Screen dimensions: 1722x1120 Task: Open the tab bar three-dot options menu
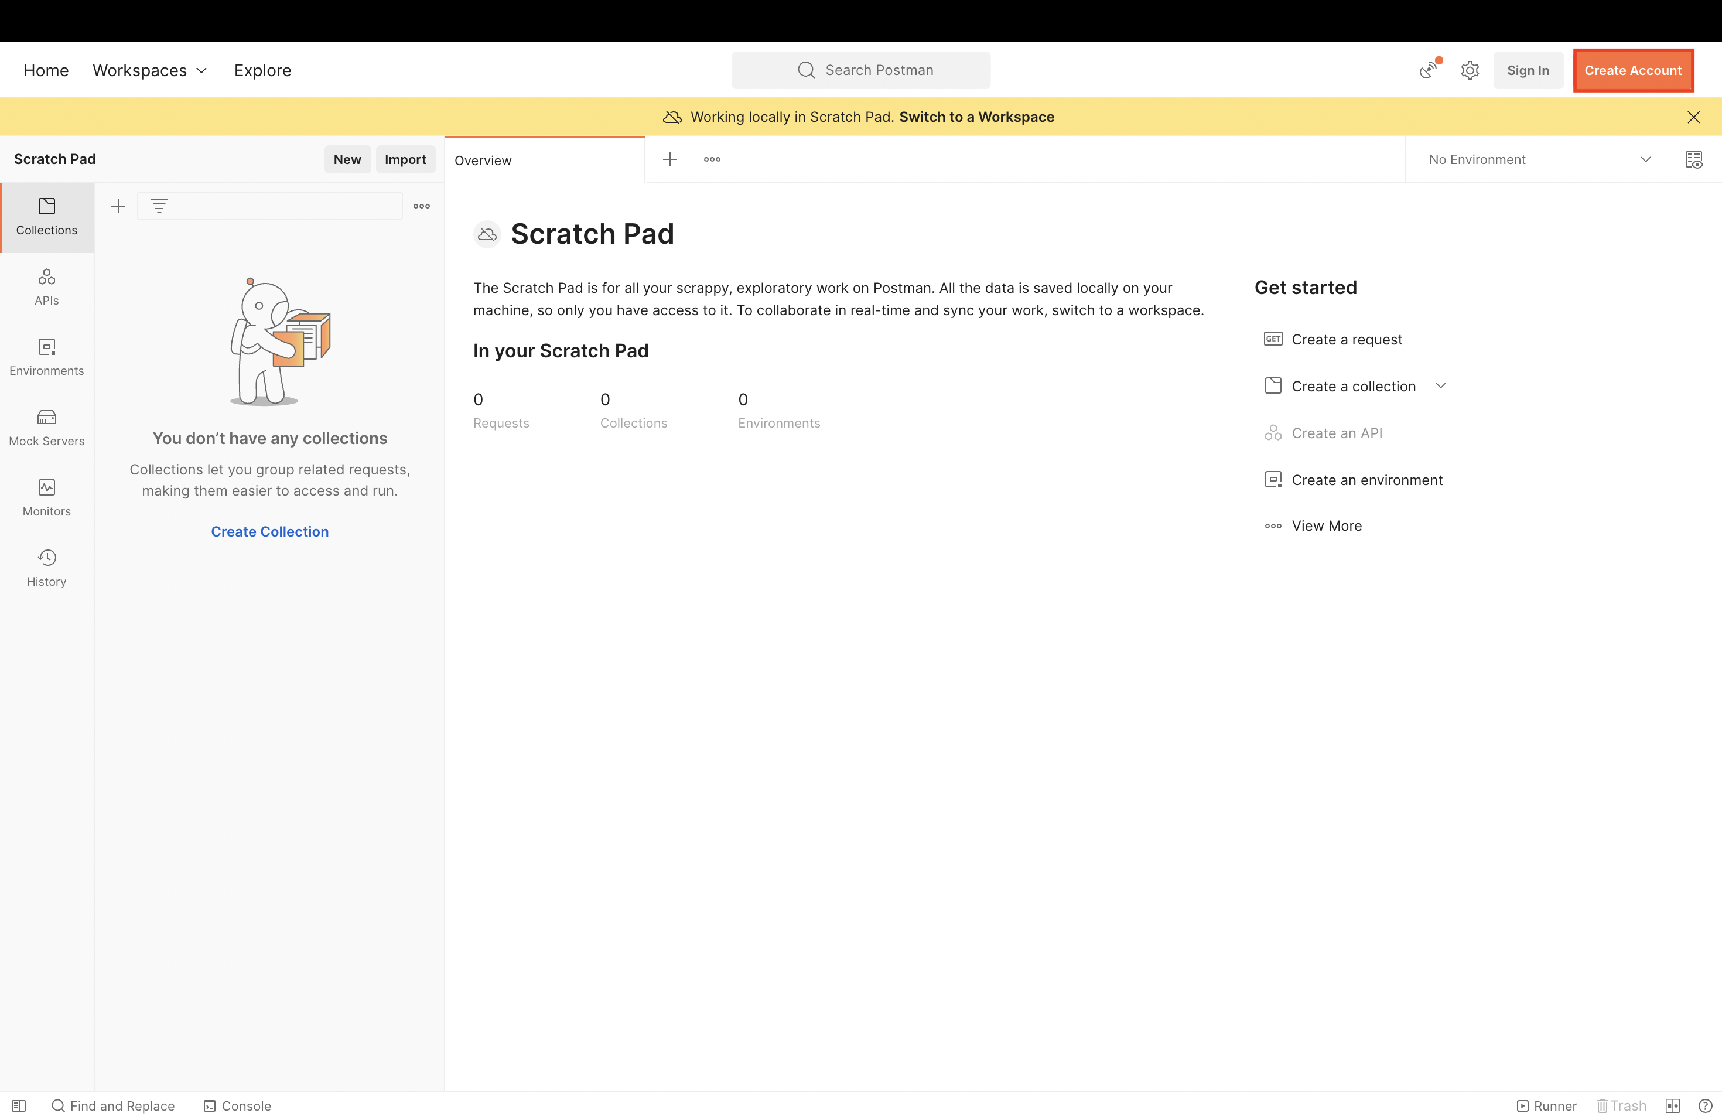click(x=712, y=159)
